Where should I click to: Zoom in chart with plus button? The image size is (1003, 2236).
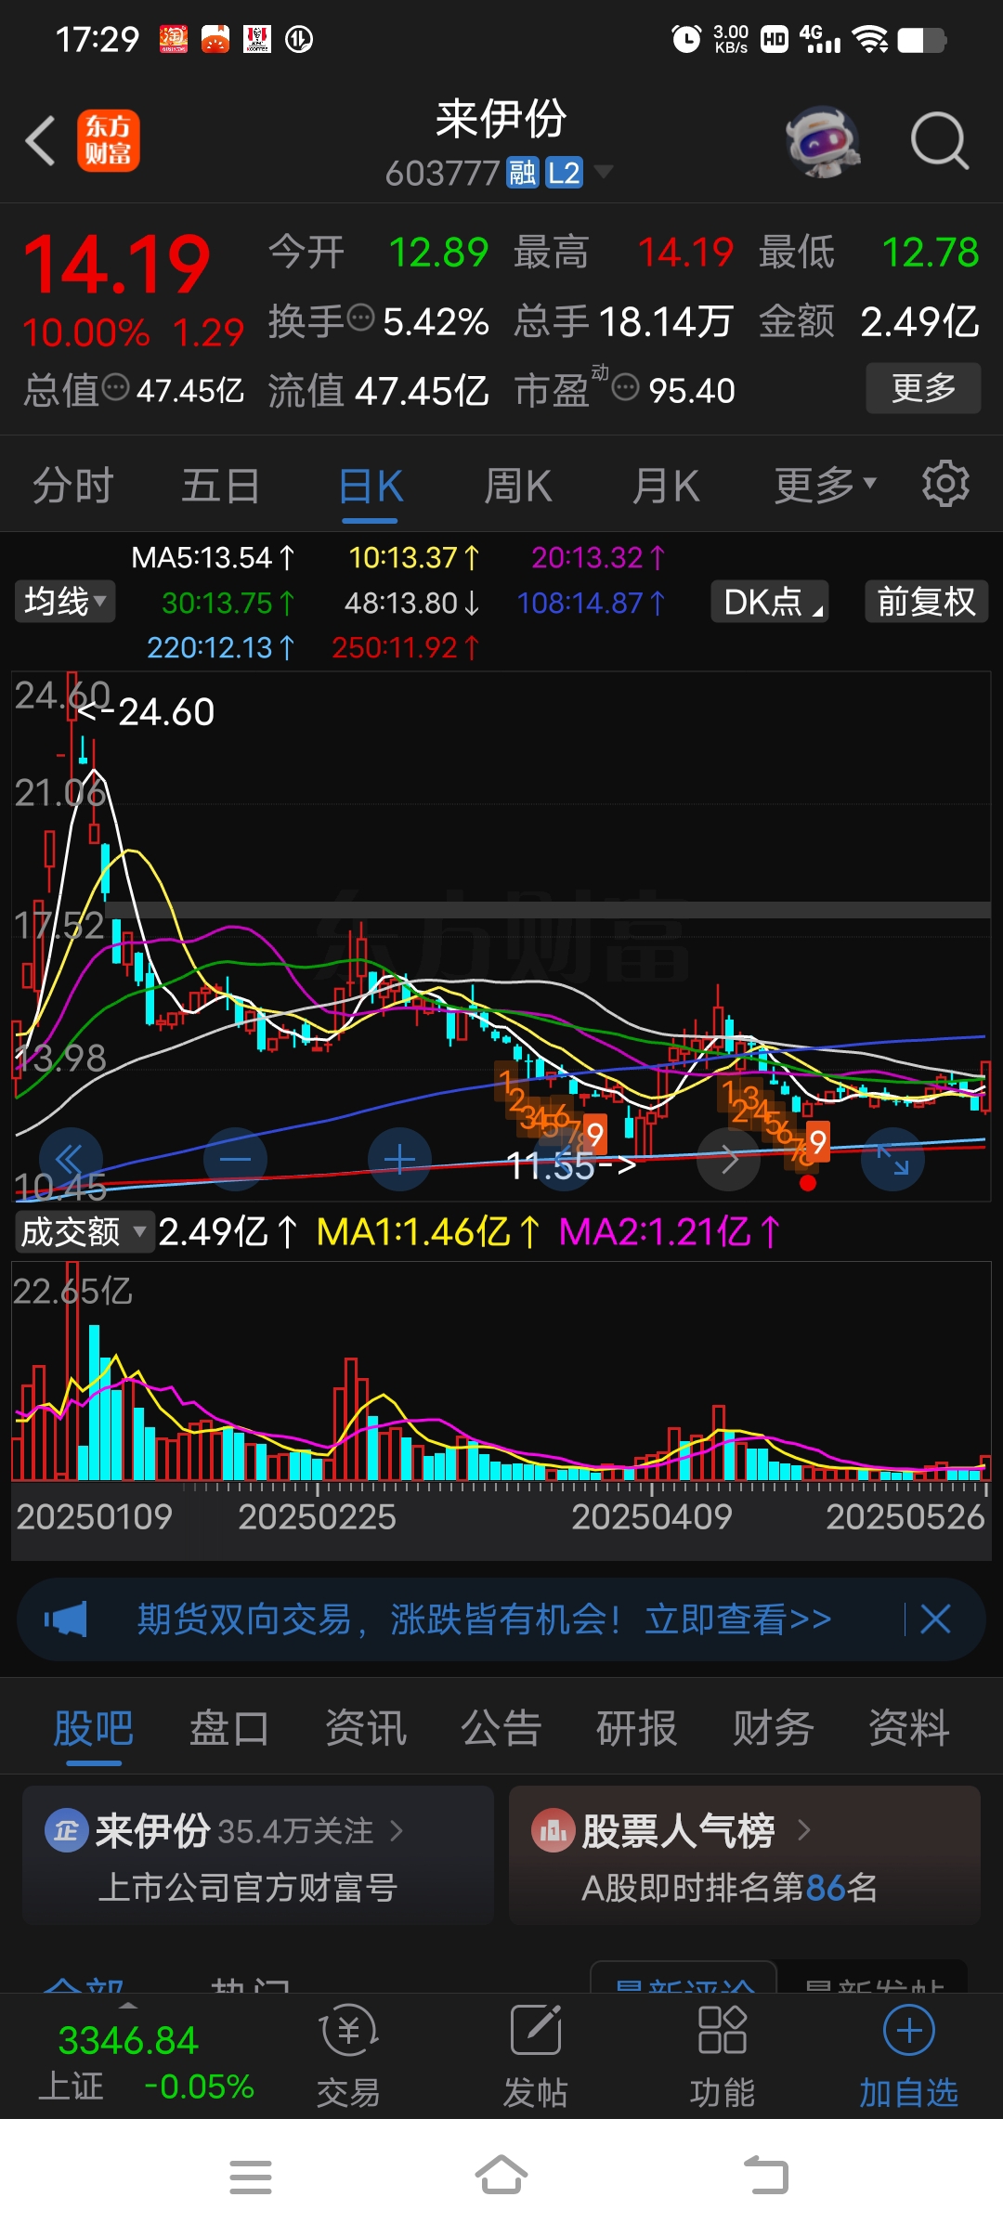[x=399, y=1159]
